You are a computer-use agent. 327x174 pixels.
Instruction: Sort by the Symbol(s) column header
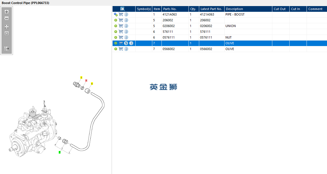click(x=144, y=9)
